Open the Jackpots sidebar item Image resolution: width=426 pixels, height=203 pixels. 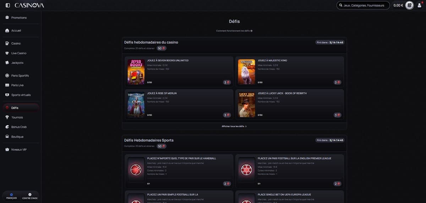pos(17,63)
